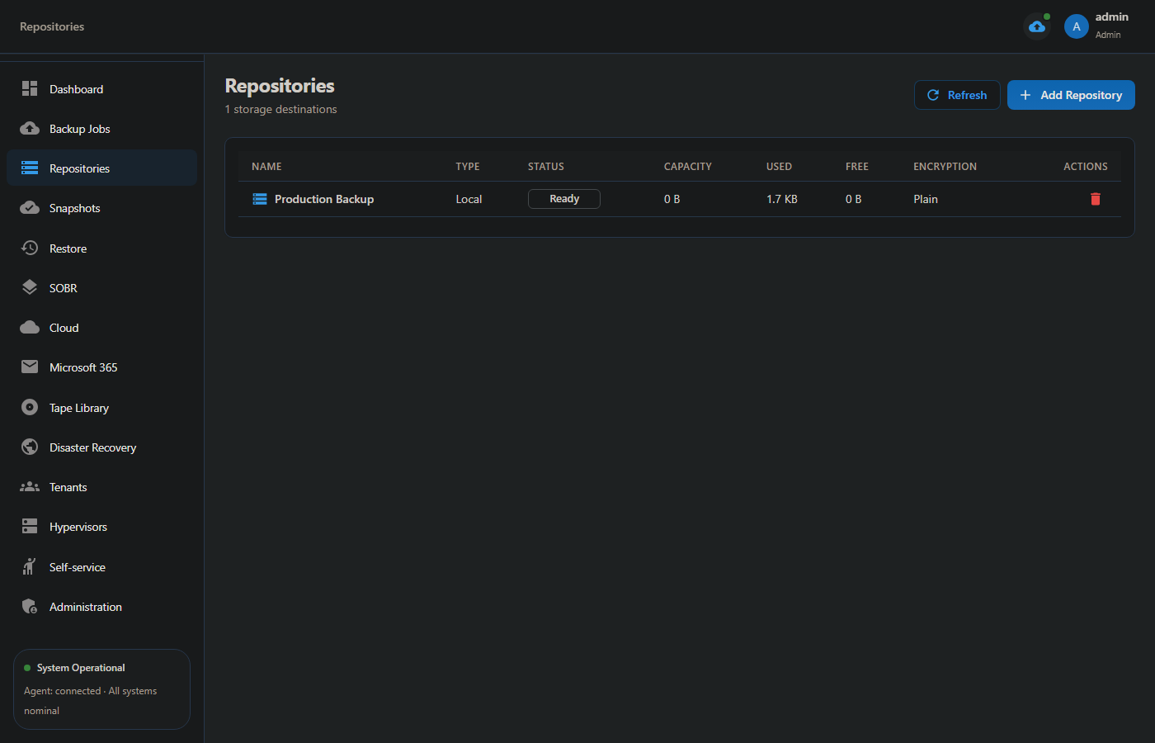Open Microsoft 365 in sidebar
Screen dimensions: 1155x743
[101, 367]
